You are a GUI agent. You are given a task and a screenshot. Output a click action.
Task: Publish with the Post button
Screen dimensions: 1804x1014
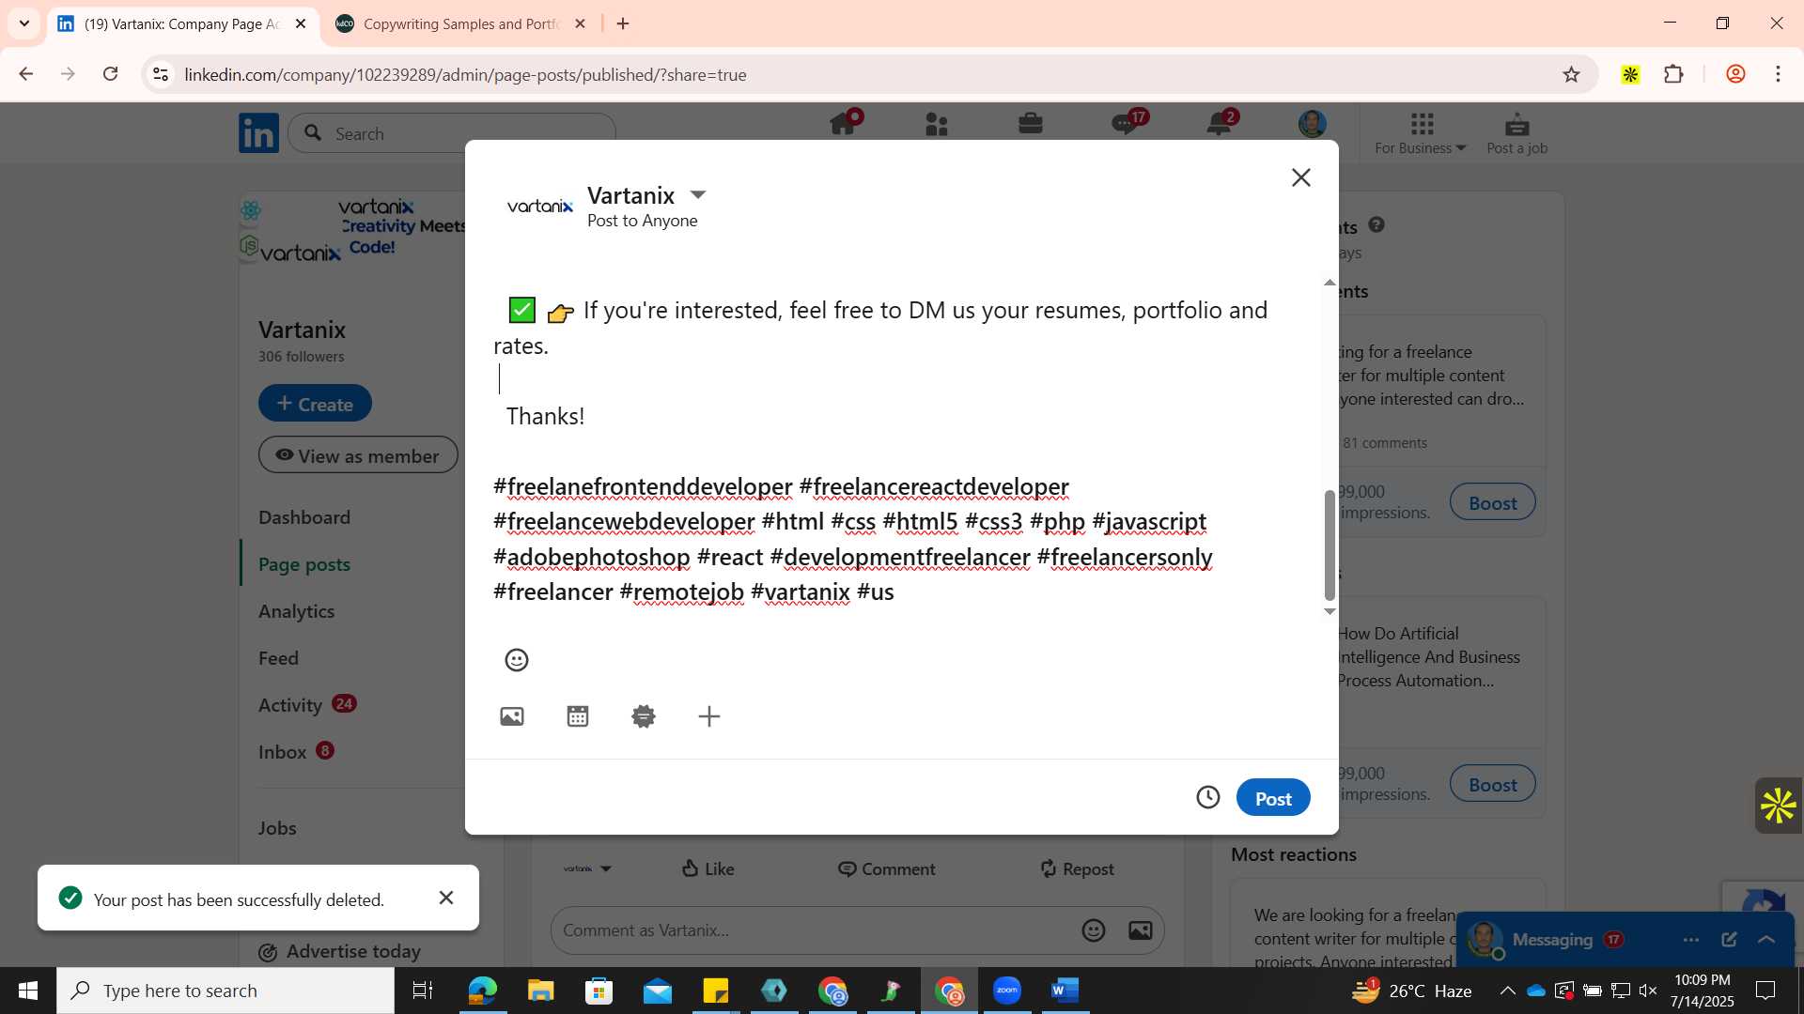click(x=1273, y=798)
